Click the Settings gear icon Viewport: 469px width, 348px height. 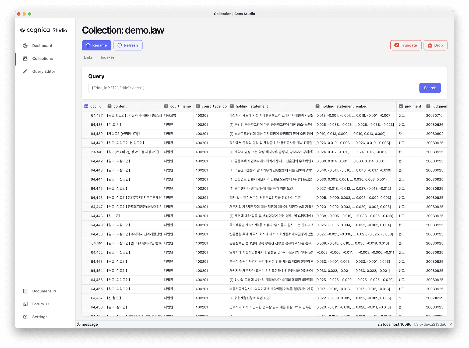tap(25, 317)
